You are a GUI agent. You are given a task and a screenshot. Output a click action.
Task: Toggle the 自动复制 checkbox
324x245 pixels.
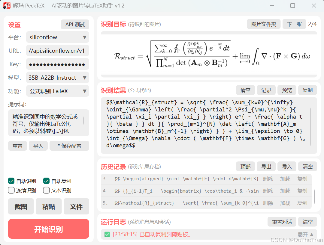[x=46, y=181]
